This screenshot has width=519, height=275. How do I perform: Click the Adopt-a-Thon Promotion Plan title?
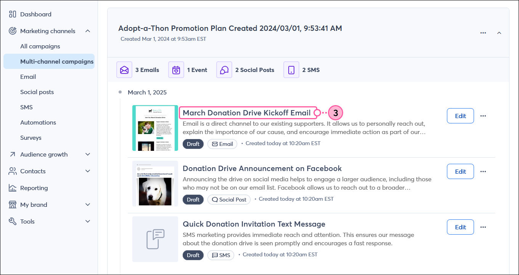point(230,28)
